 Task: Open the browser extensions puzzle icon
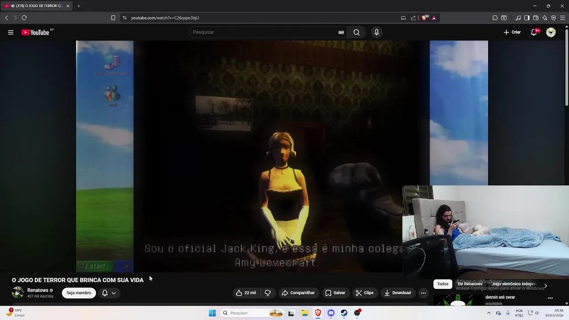coord(495,18)
